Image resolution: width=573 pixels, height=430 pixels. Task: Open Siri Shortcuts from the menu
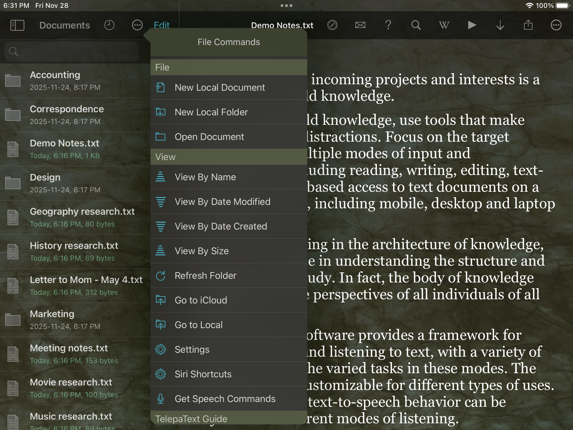pyautogui.click(x=203, y=374)
